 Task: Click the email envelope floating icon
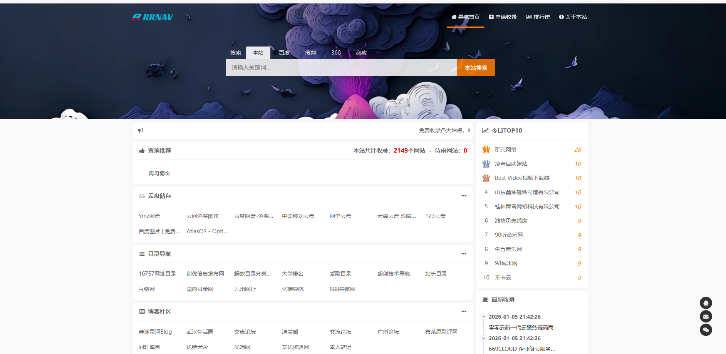click(706, 316)
